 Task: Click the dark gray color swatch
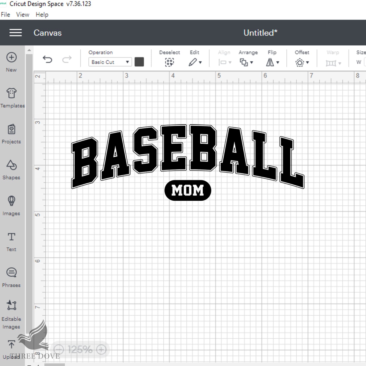pyautogui.click(x=139, y=62)
